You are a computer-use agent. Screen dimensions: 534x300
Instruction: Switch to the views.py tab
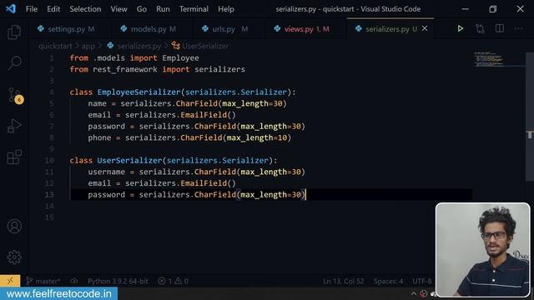click(306, 29)
